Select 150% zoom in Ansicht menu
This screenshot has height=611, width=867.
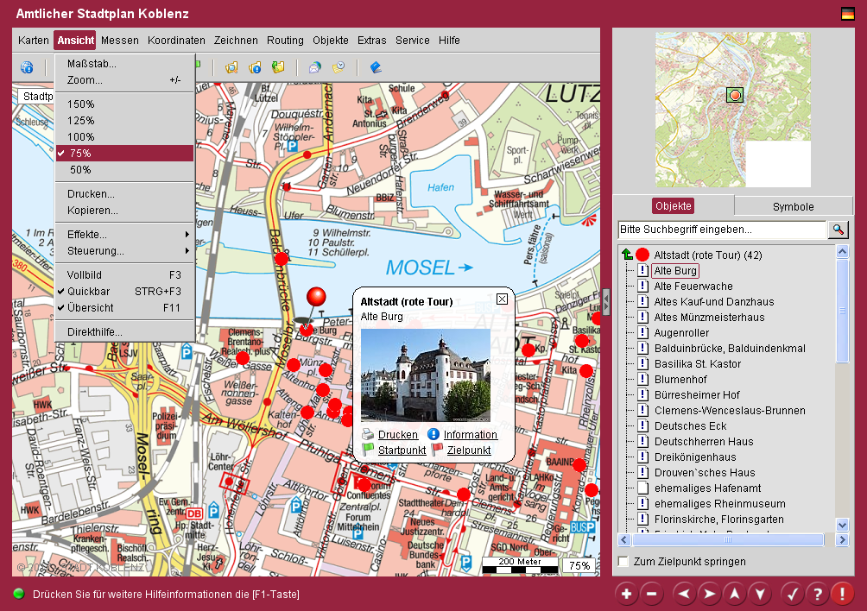(81, 104)
